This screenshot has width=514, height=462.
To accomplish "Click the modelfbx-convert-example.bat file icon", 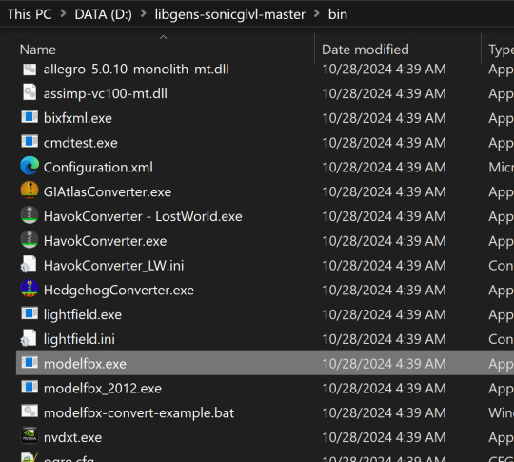I will pos(30,412).
